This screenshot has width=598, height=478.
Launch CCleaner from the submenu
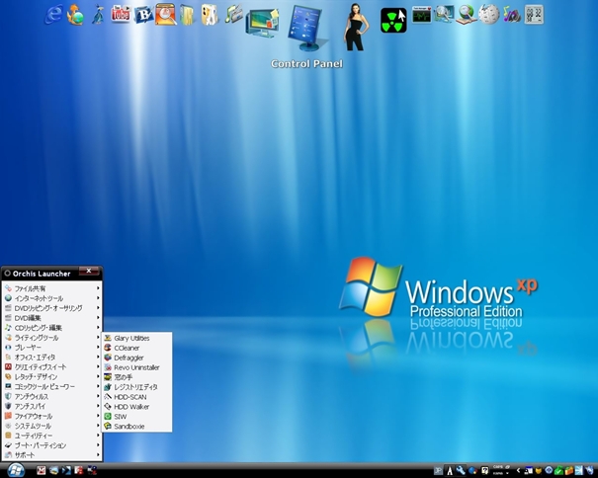tap(136, 348)
